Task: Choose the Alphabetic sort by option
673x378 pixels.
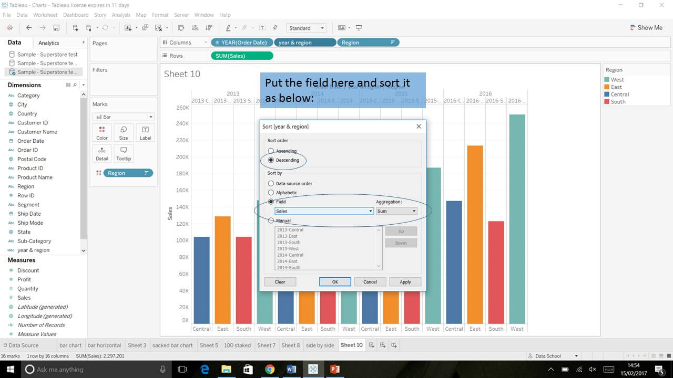Action: point(271,193)
